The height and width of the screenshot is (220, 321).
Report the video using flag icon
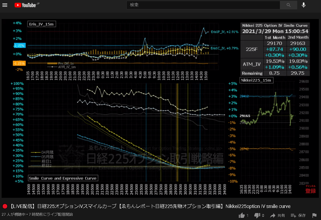click(x=314, y=215)
